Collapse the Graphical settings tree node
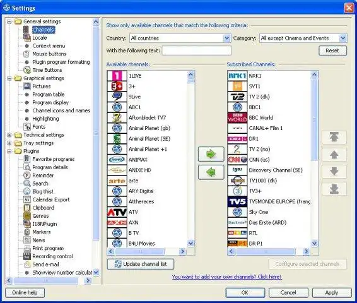Screen dimensions: 357x303 [9, 78]
